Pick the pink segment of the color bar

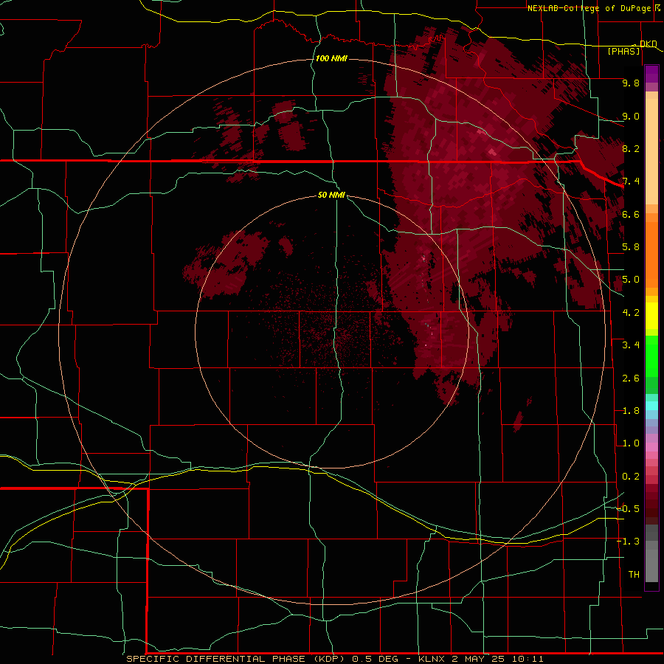(651, 446)
